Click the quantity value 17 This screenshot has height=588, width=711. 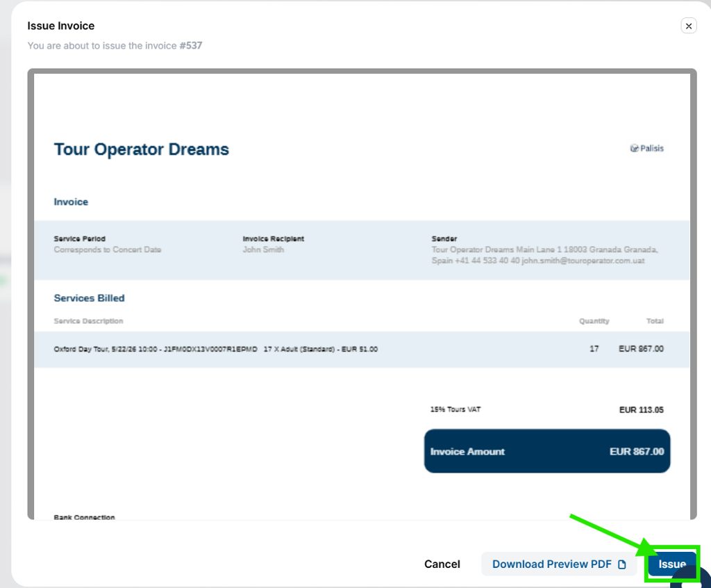pos(594,349)
